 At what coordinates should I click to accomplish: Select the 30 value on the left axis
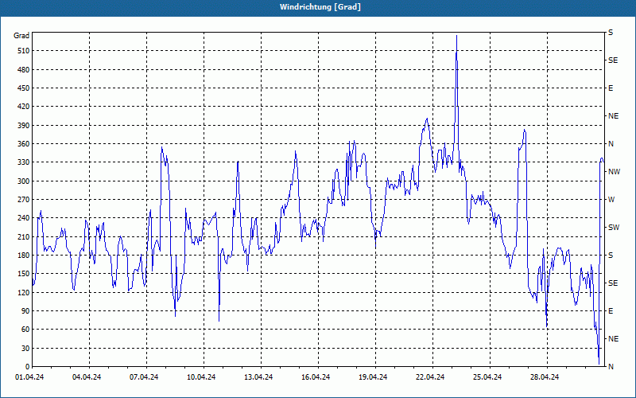(x=26, y=349)
